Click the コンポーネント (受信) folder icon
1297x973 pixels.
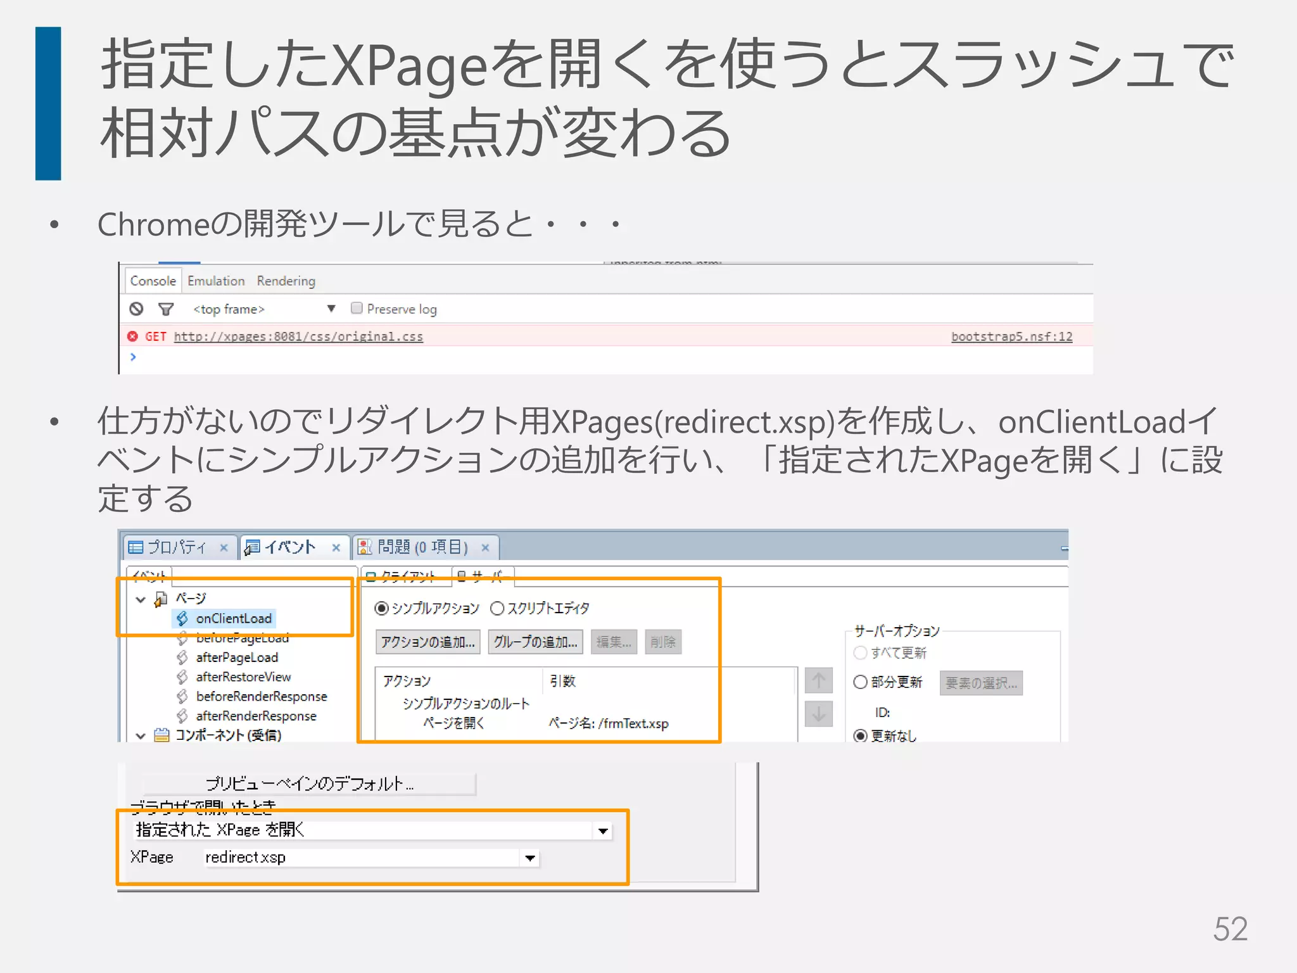coord(162,735)
